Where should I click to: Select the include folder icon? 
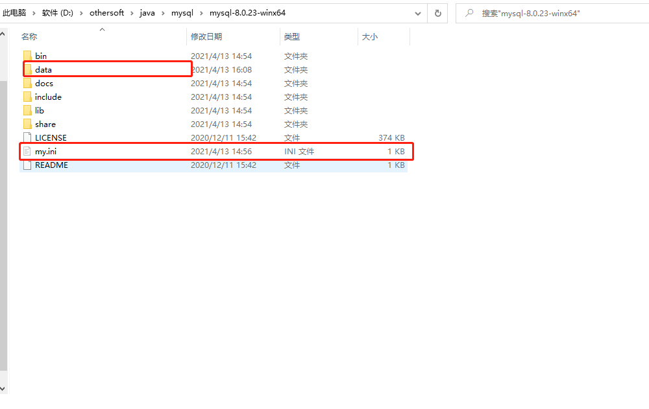(27, 97)
